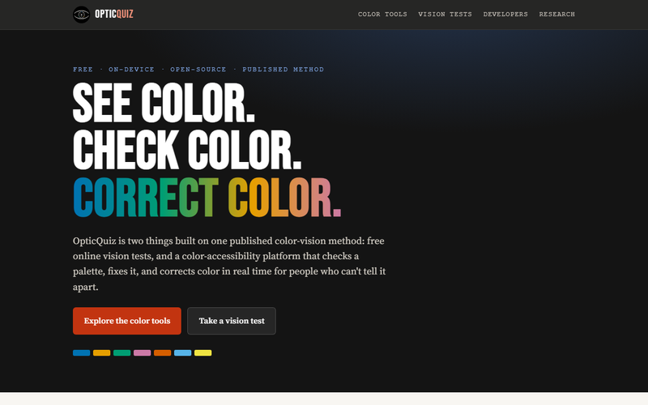This screenshot has width=648, height=405.
Task: Click the "SEE COLOR." headline line
Action: pyautogui.click(x=164, y=103)
